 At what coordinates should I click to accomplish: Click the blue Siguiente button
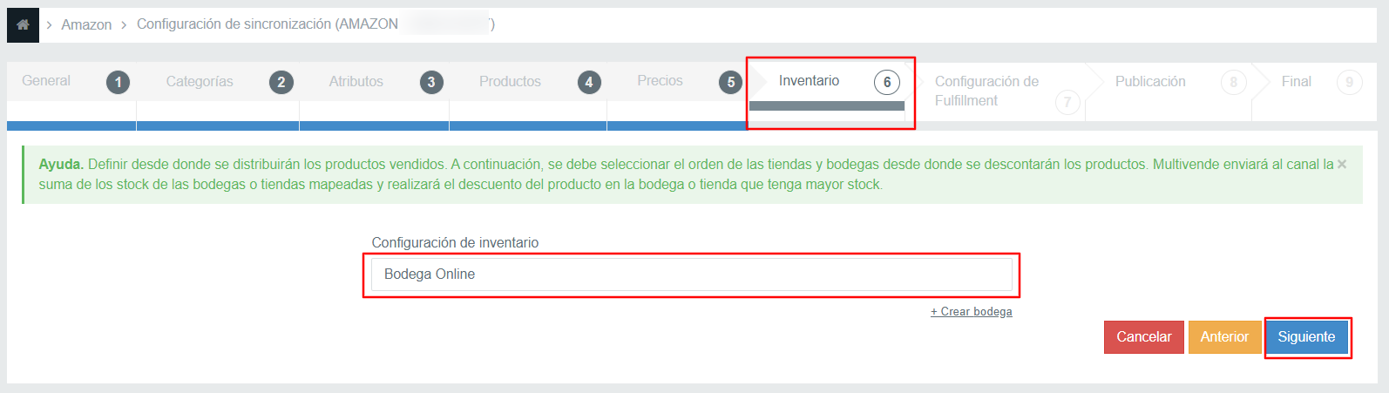click(1306, 337)
